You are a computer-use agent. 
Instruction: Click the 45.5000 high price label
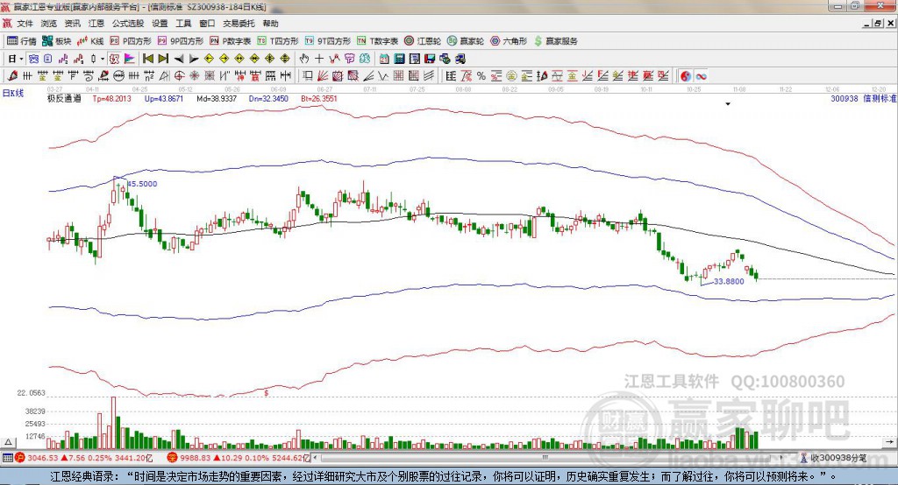click(x=142, y=184)
